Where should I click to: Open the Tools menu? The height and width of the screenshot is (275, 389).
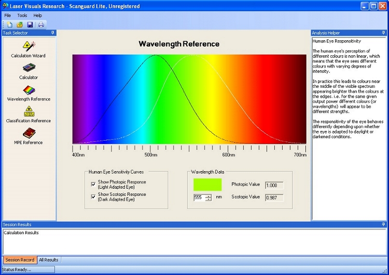(22, 16)
